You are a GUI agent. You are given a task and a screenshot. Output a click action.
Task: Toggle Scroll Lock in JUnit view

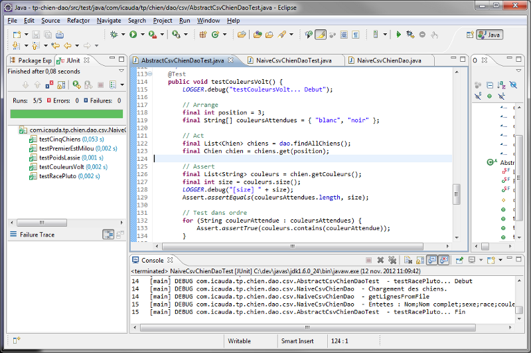[x=61, y=84]
